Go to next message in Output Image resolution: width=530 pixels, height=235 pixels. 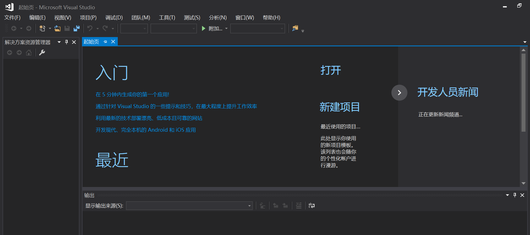tap(285, 206)
